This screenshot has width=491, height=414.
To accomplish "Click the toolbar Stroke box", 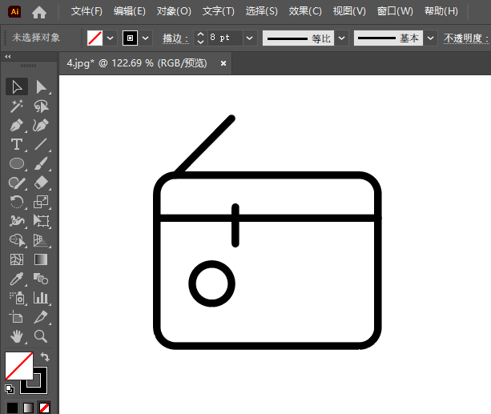I will 40,387.
